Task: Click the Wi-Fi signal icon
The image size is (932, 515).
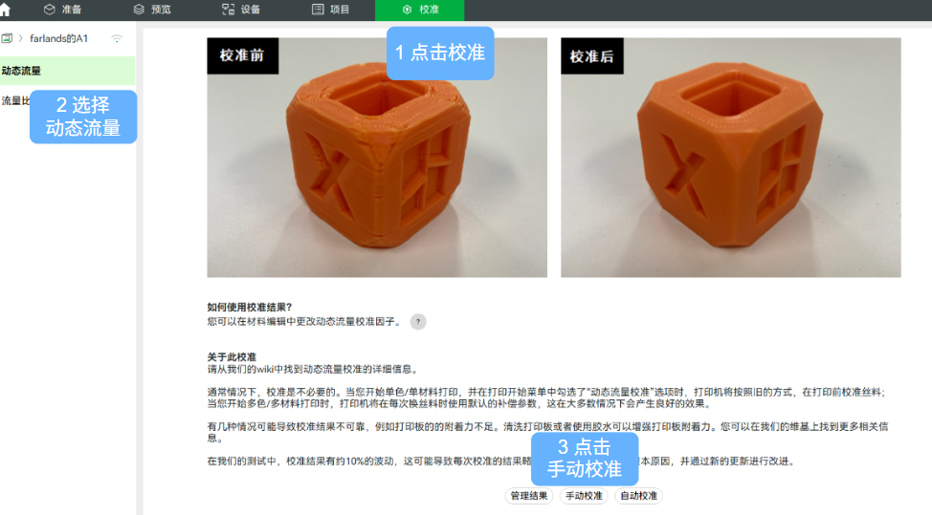Action: [117, 38]
